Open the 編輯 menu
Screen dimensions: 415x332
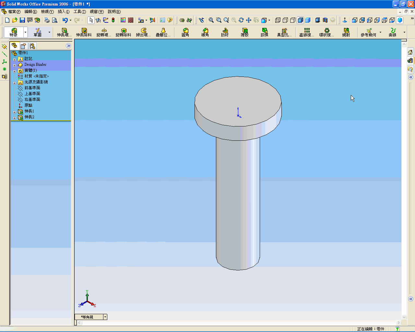click(x=30, y=12)
